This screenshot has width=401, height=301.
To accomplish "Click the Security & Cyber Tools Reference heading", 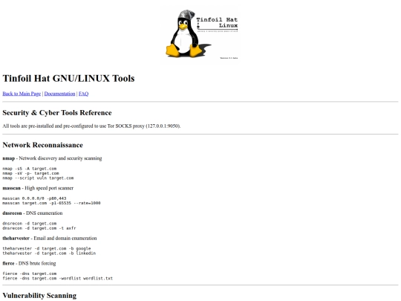I will click(x=57, y=113).
